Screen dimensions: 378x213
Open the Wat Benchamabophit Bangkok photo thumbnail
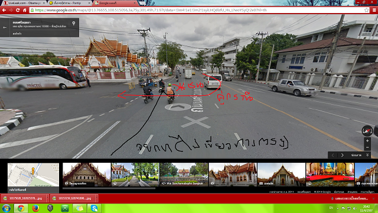coord(184,175)
